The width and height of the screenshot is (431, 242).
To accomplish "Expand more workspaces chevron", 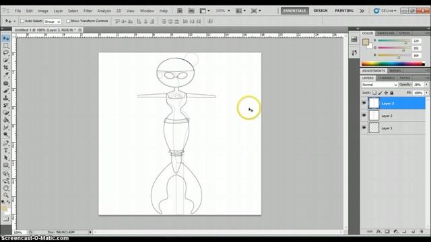I will click(x=362, y=11).
